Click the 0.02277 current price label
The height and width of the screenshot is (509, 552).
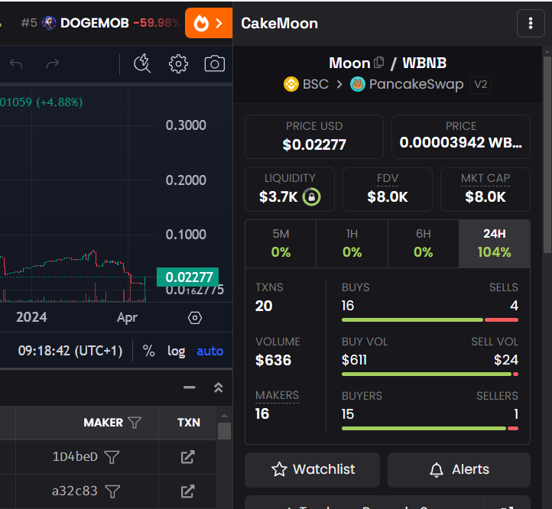pyautogui.click(x=187, y=277)
